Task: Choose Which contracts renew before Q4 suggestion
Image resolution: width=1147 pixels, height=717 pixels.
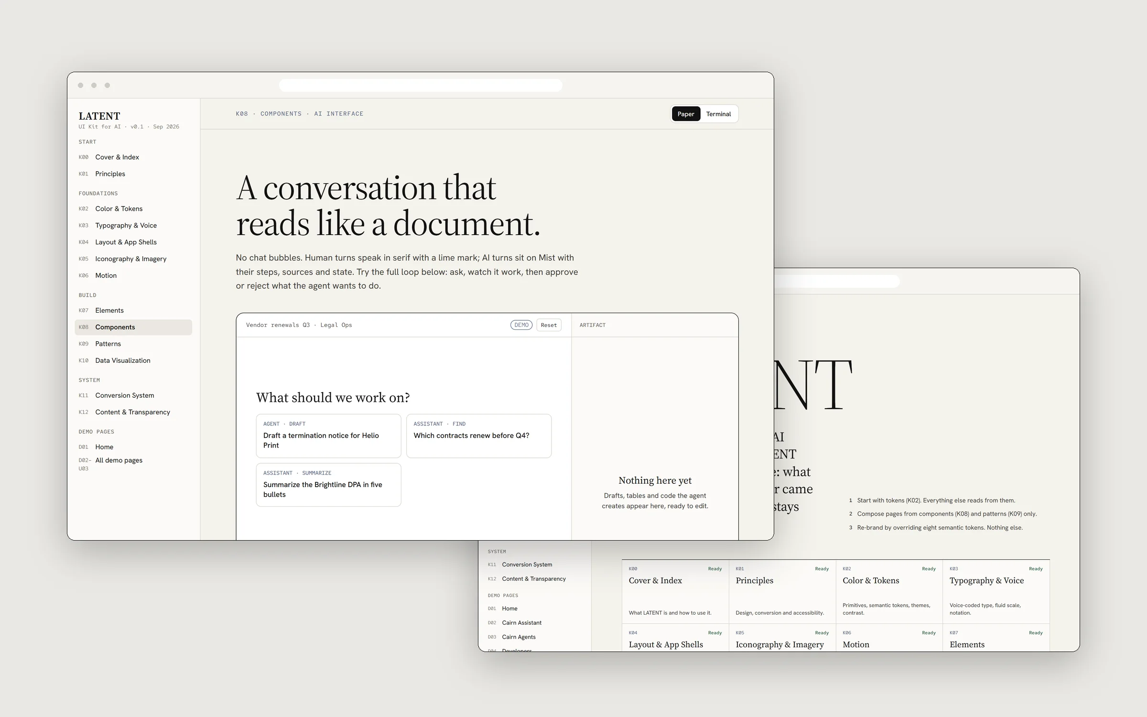Action: pos(479,436)
